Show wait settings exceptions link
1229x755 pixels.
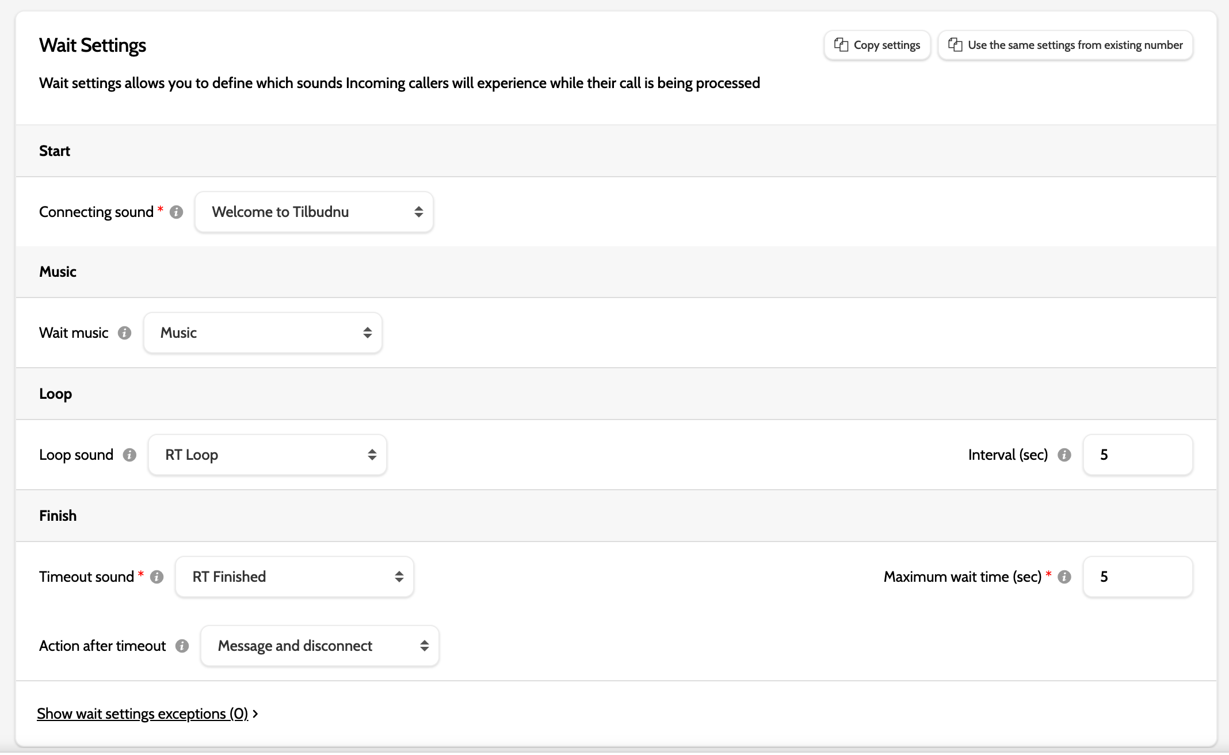(x=142, y=714)
